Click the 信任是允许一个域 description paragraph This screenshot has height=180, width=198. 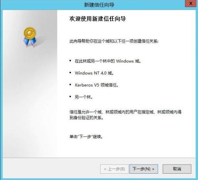[126, 115]
